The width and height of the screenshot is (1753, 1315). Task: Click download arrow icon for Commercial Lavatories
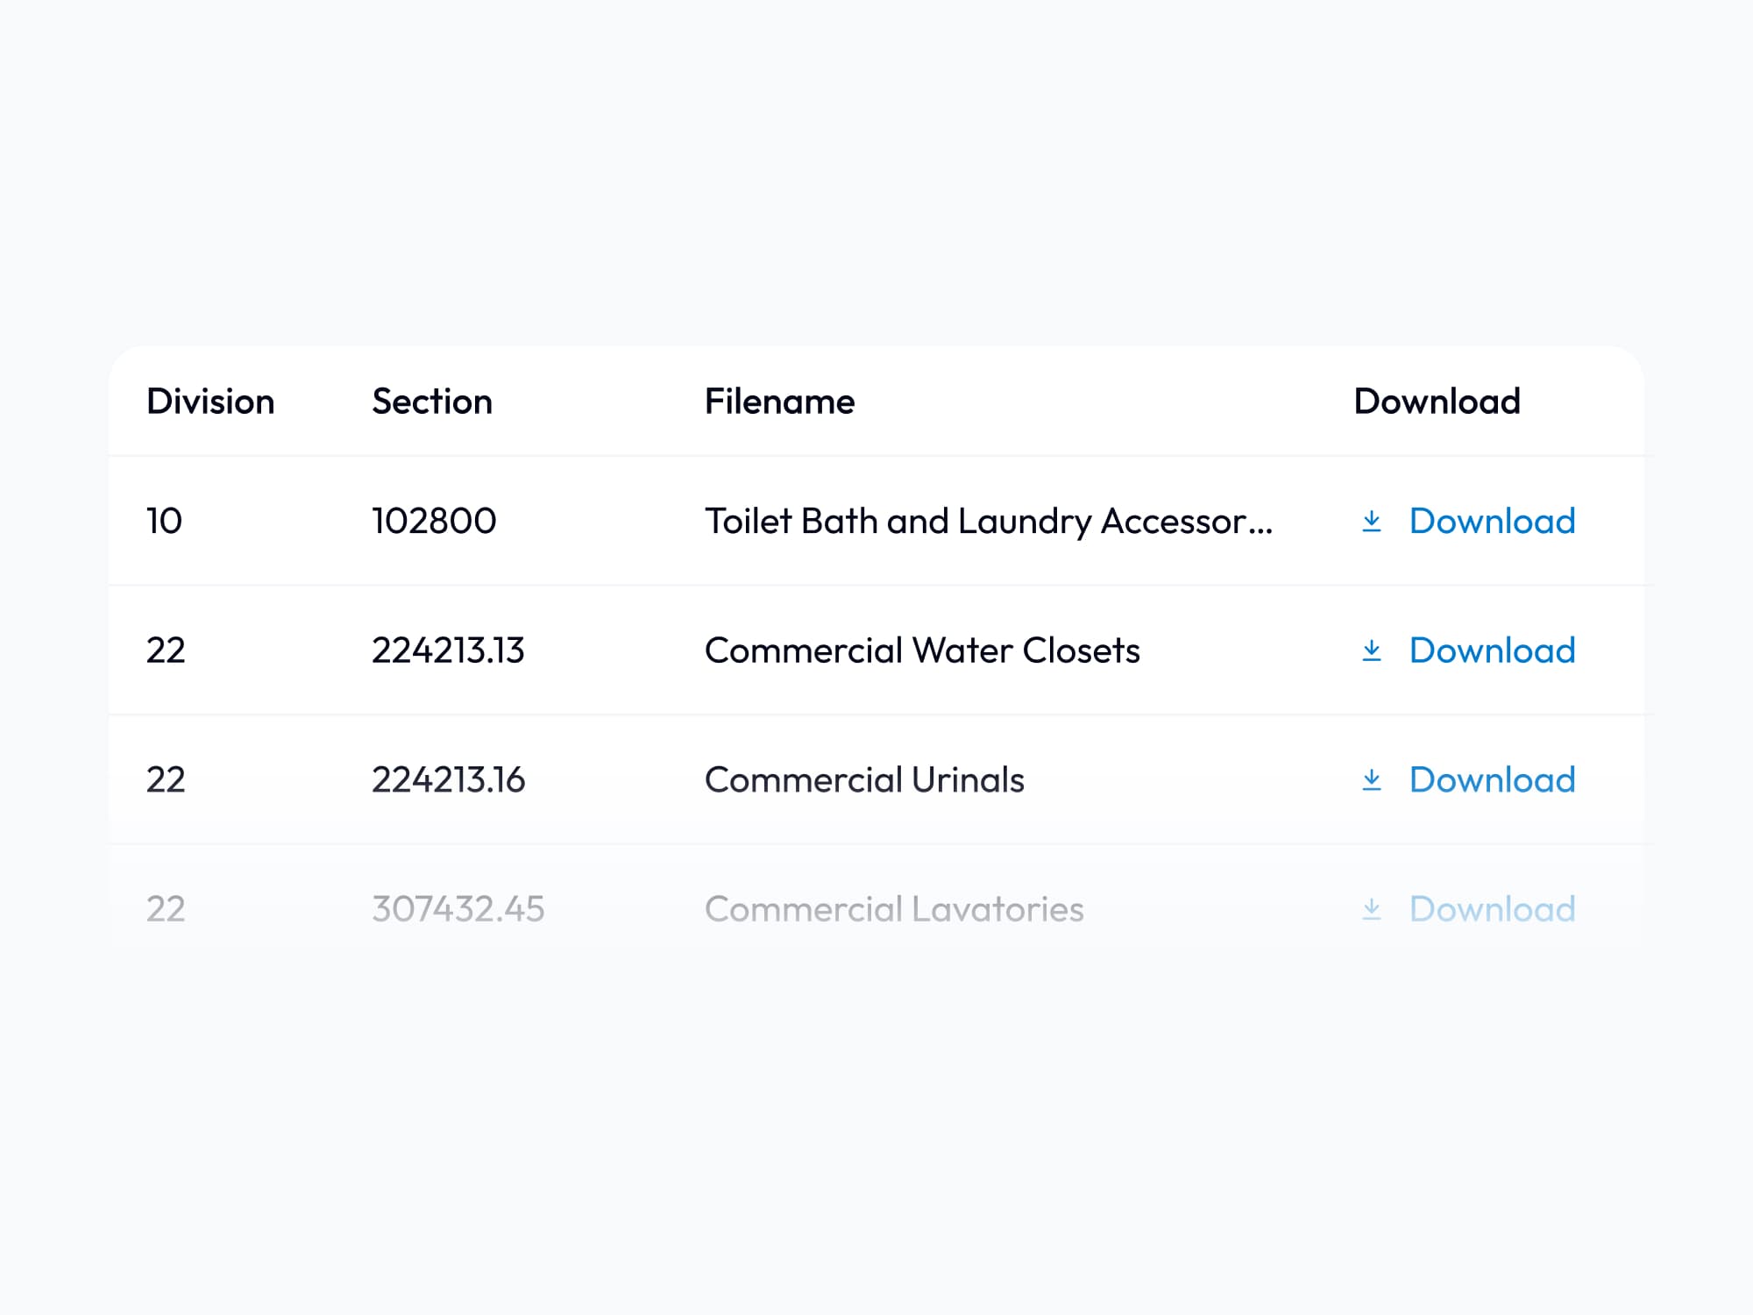click(1372, 909)
